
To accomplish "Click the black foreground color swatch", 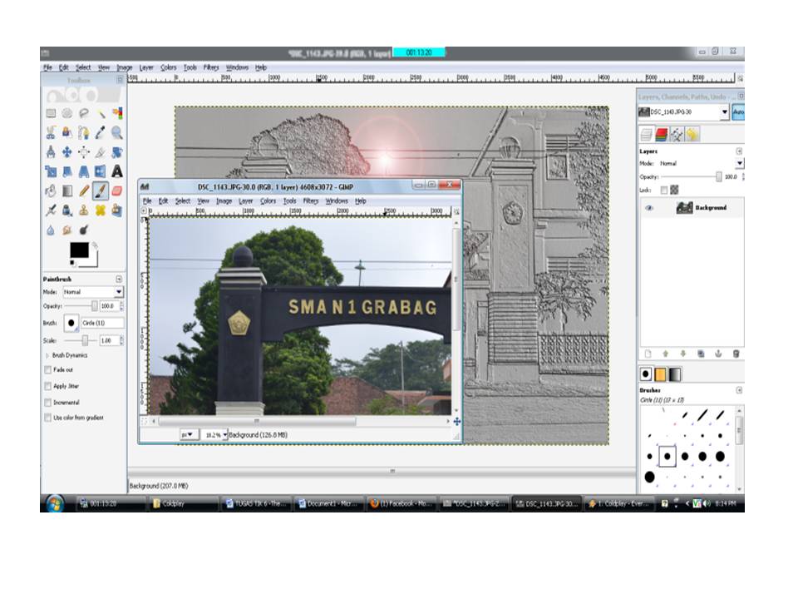I will point(80,250).
